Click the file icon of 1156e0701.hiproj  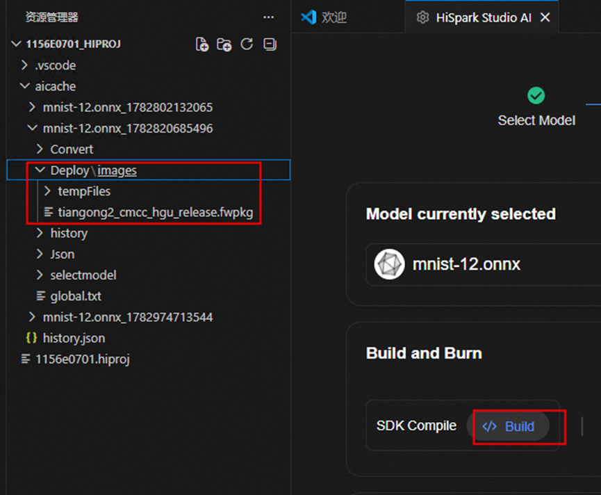26,359
